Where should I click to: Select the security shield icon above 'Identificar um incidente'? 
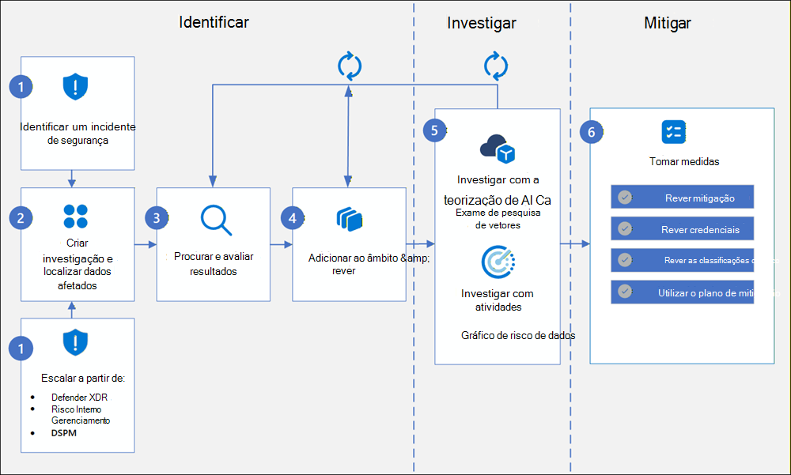76,87
